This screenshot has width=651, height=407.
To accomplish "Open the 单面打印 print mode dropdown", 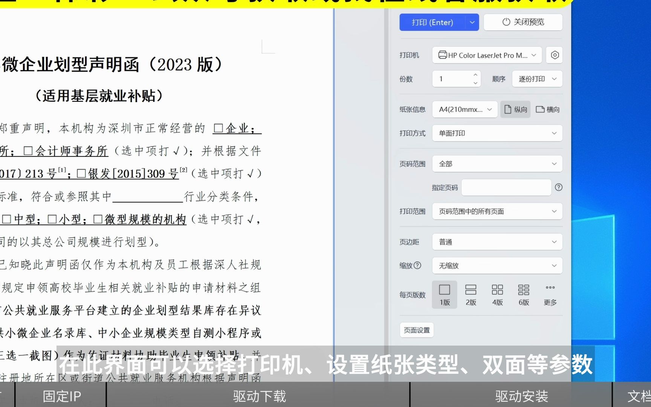I will (x=497, y=133).
